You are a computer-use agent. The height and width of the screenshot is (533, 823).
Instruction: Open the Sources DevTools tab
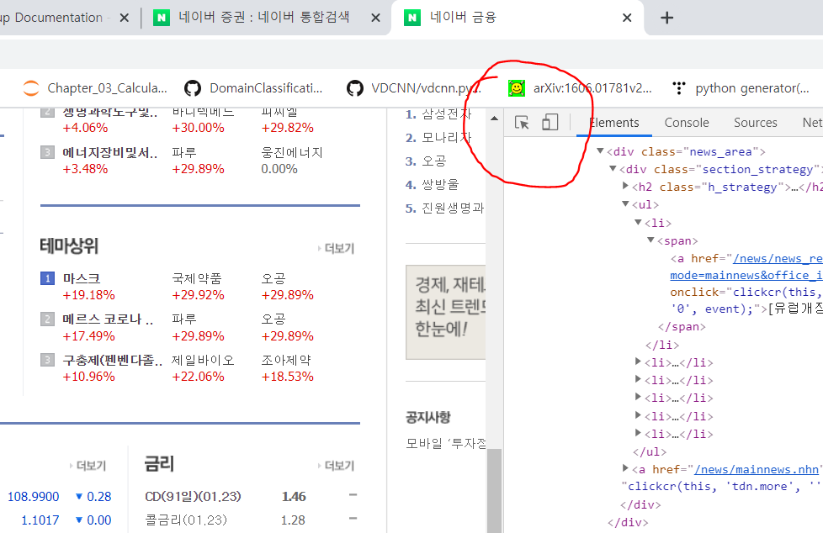click(756, 123)
